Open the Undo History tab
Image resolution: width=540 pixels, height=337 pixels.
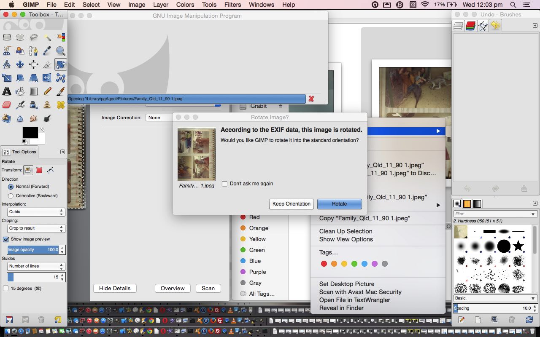click(x=495, y=26)
